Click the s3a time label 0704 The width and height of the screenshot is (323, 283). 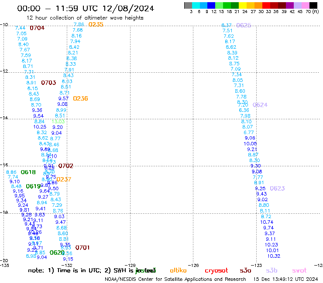click(x=37, y=28)
